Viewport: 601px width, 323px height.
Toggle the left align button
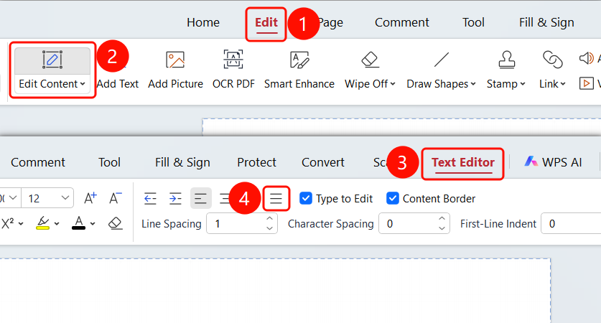200,199
